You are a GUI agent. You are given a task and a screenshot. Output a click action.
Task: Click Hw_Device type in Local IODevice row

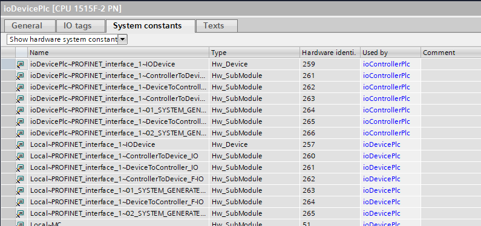tap(254, 144)
